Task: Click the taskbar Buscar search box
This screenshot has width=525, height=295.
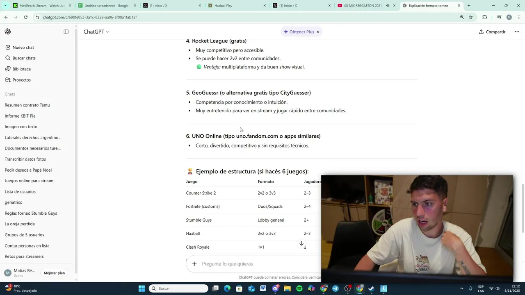Action: (x=178, y=288)
